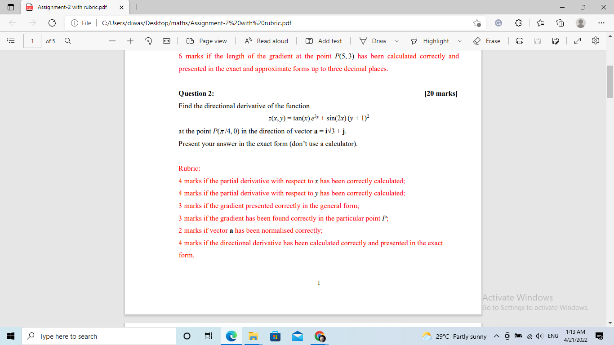
Task: Click the scrollbar down arrow
Action: point(610,323)
